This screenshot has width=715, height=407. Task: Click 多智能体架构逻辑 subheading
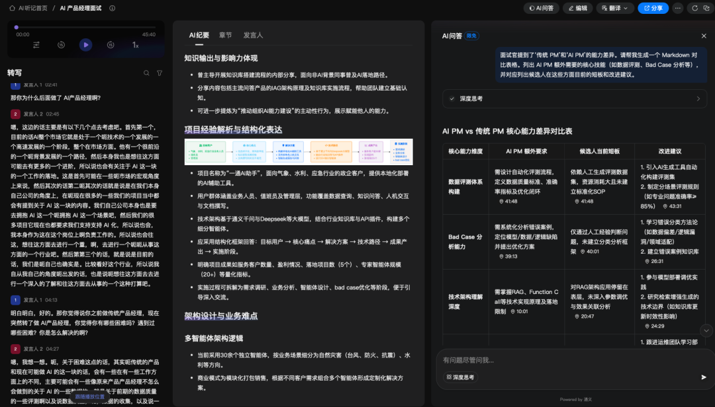(213, 338)
